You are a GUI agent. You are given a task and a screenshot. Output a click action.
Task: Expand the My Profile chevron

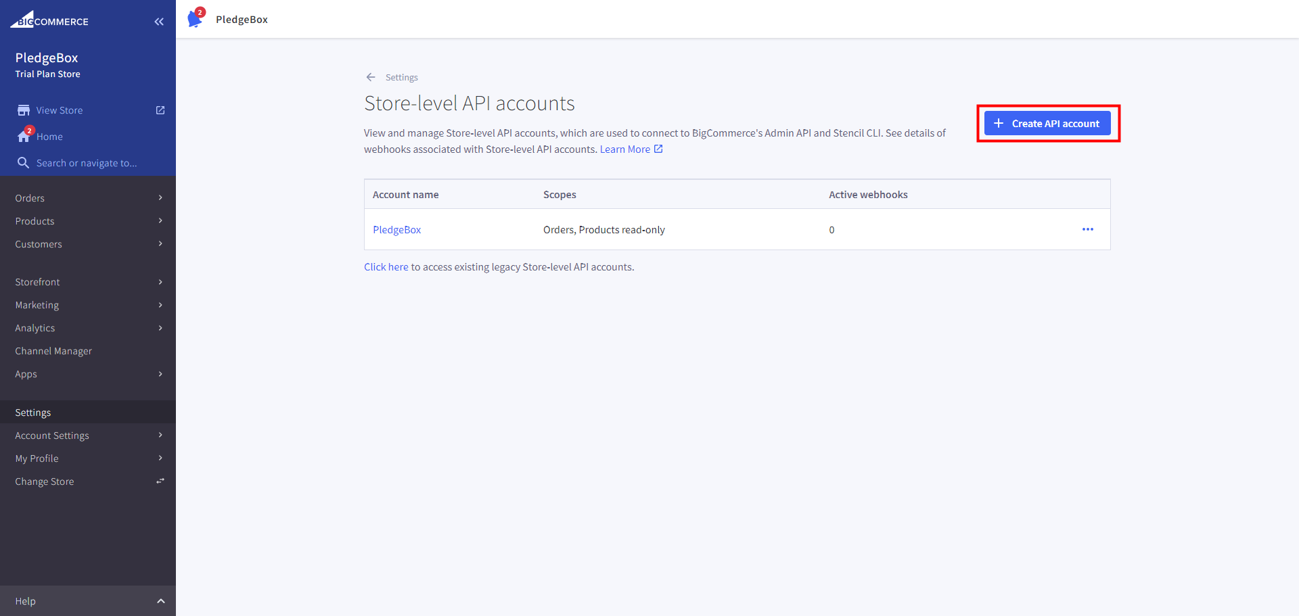click(x=160, y=458)
